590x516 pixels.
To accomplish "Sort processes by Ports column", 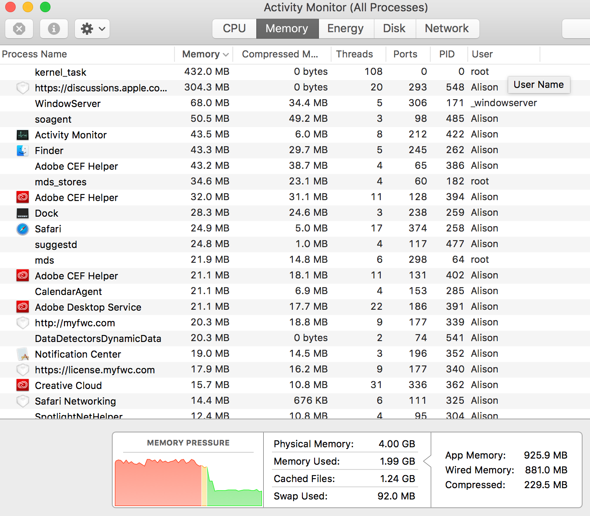I will 408,54.
